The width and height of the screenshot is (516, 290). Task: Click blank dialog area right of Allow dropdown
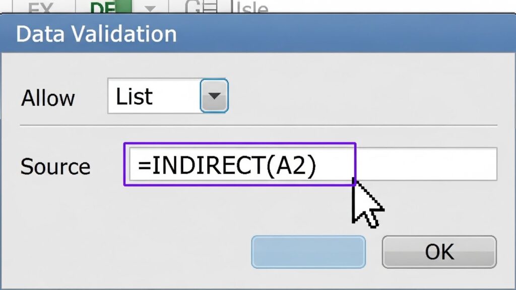[363, 96]
